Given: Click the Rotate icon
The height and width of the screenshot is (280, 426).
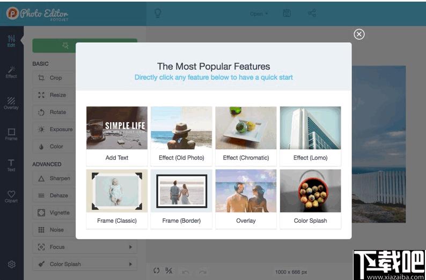Looking at the screenshot, I should pos(41,112).
